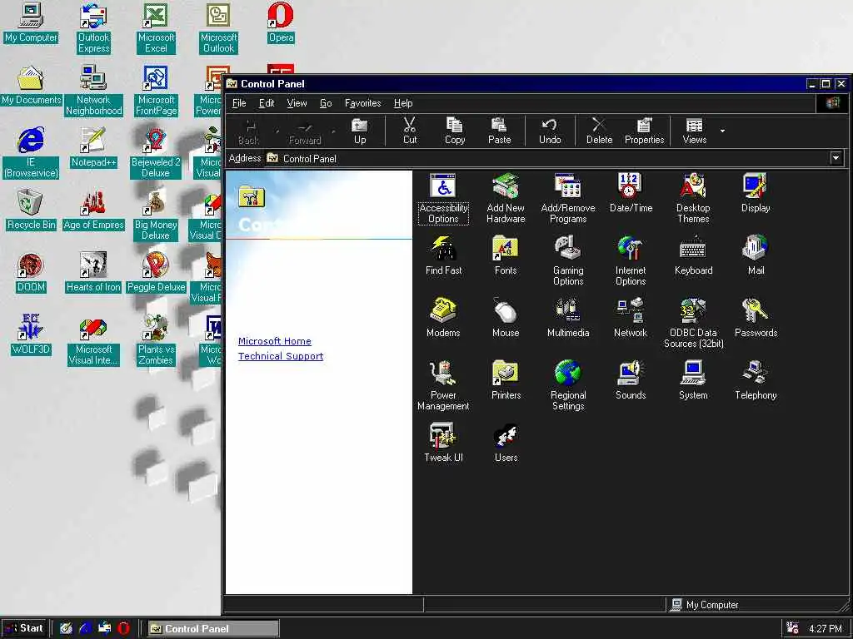Open the Telephony applet
Viewport: 853px width, 639px height.
point(756,380)
